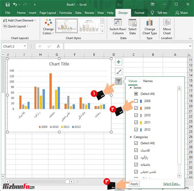Click the Chart Filters funnel button
Screen dimensions: 194x191
[118, 81]
